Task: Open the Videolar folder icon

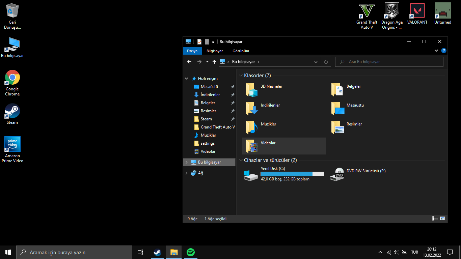Action: 251,146
